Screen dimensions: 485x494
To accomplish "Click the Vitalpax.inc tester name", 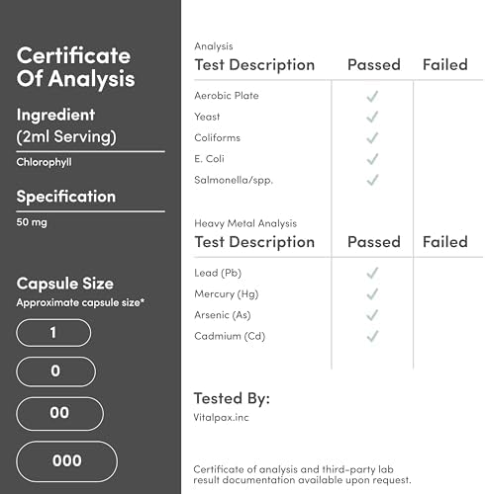I will point(221,418).
